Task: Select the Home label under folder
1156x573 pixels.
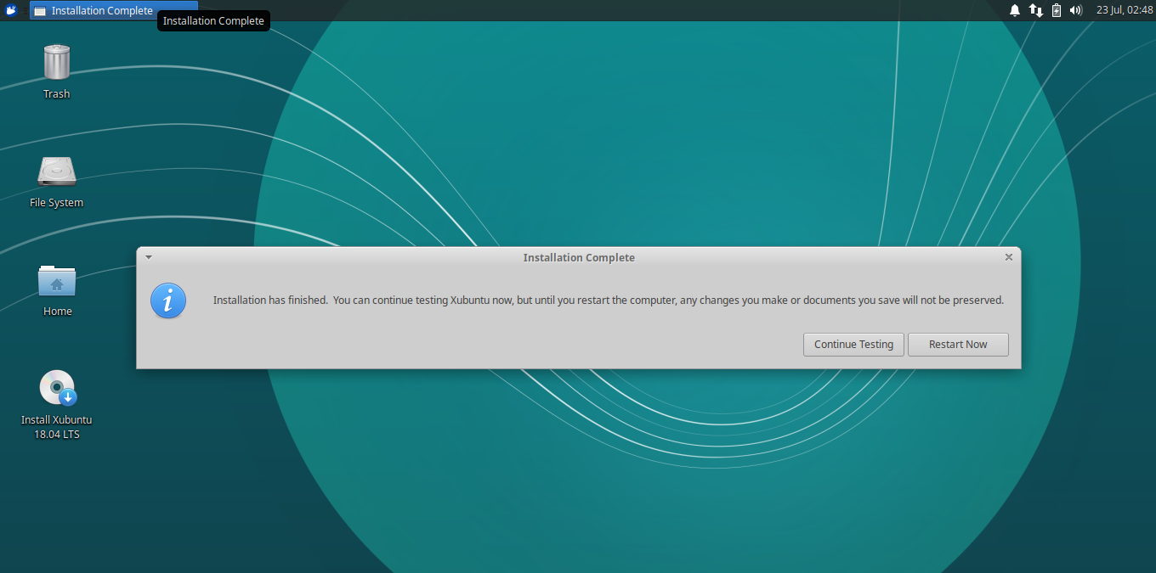Action: [57, 312]
